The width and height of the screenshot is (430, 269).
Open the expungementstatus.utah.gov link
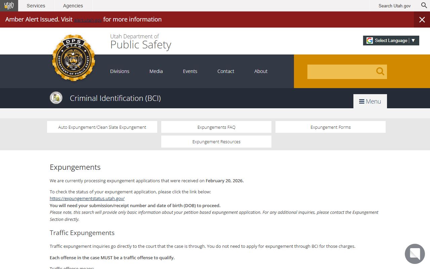click(x=87, y=198)
